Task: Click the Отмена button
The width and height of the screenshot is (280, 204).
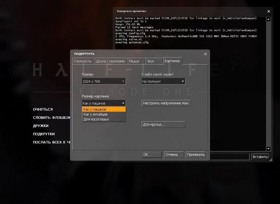Action: pyautogui.click(x=174, y=155)
